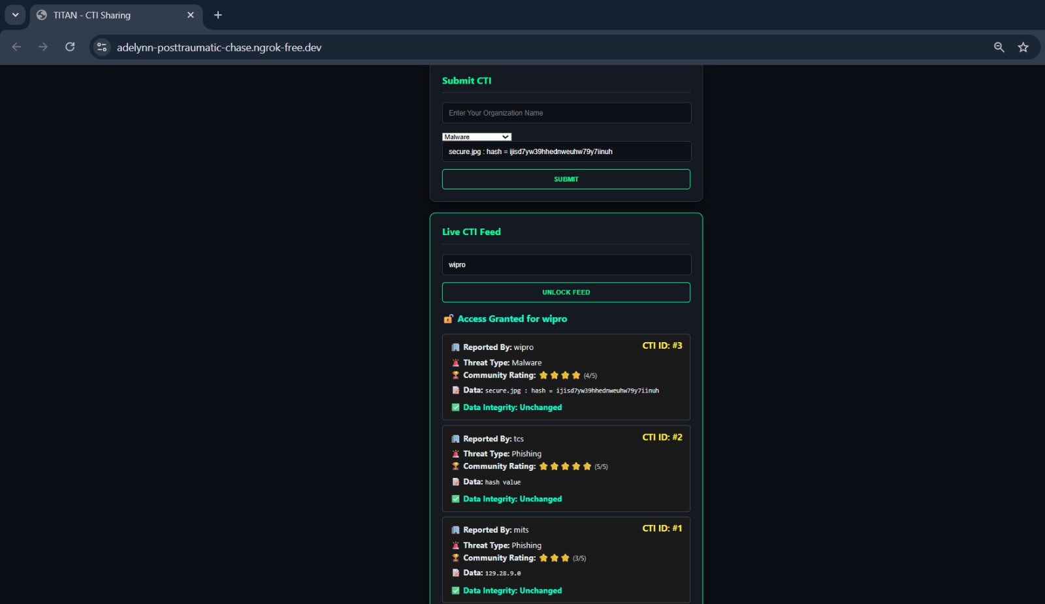Click Threat Type: Malware text
1045x604 pixels.
(502, 363)
